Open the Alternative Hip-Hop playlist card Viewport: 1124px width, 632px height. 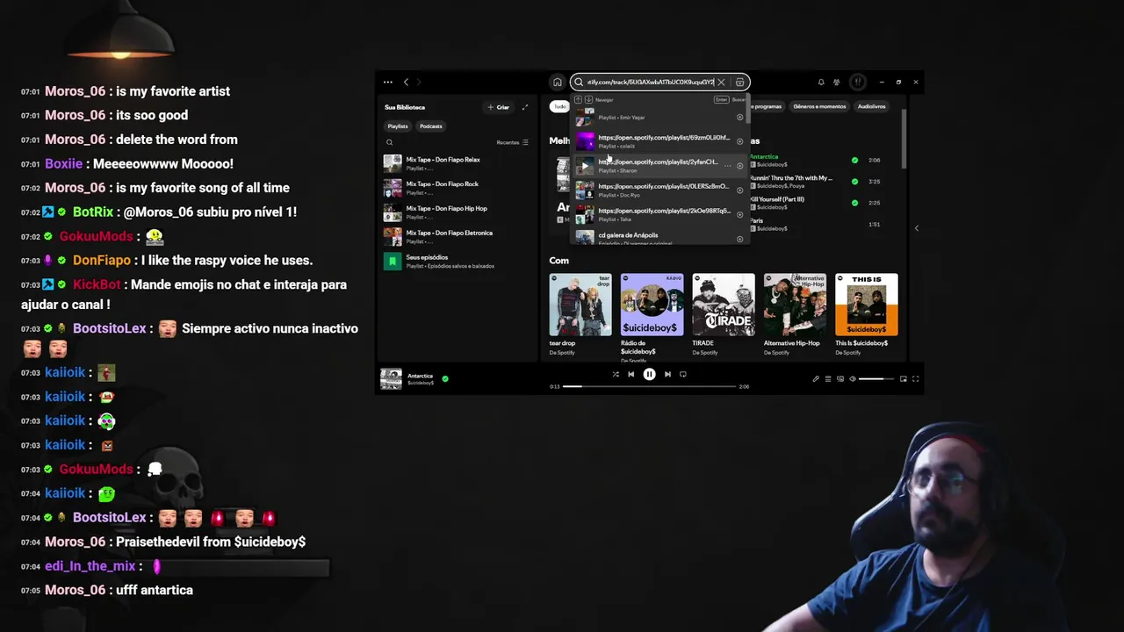point(795,315)
